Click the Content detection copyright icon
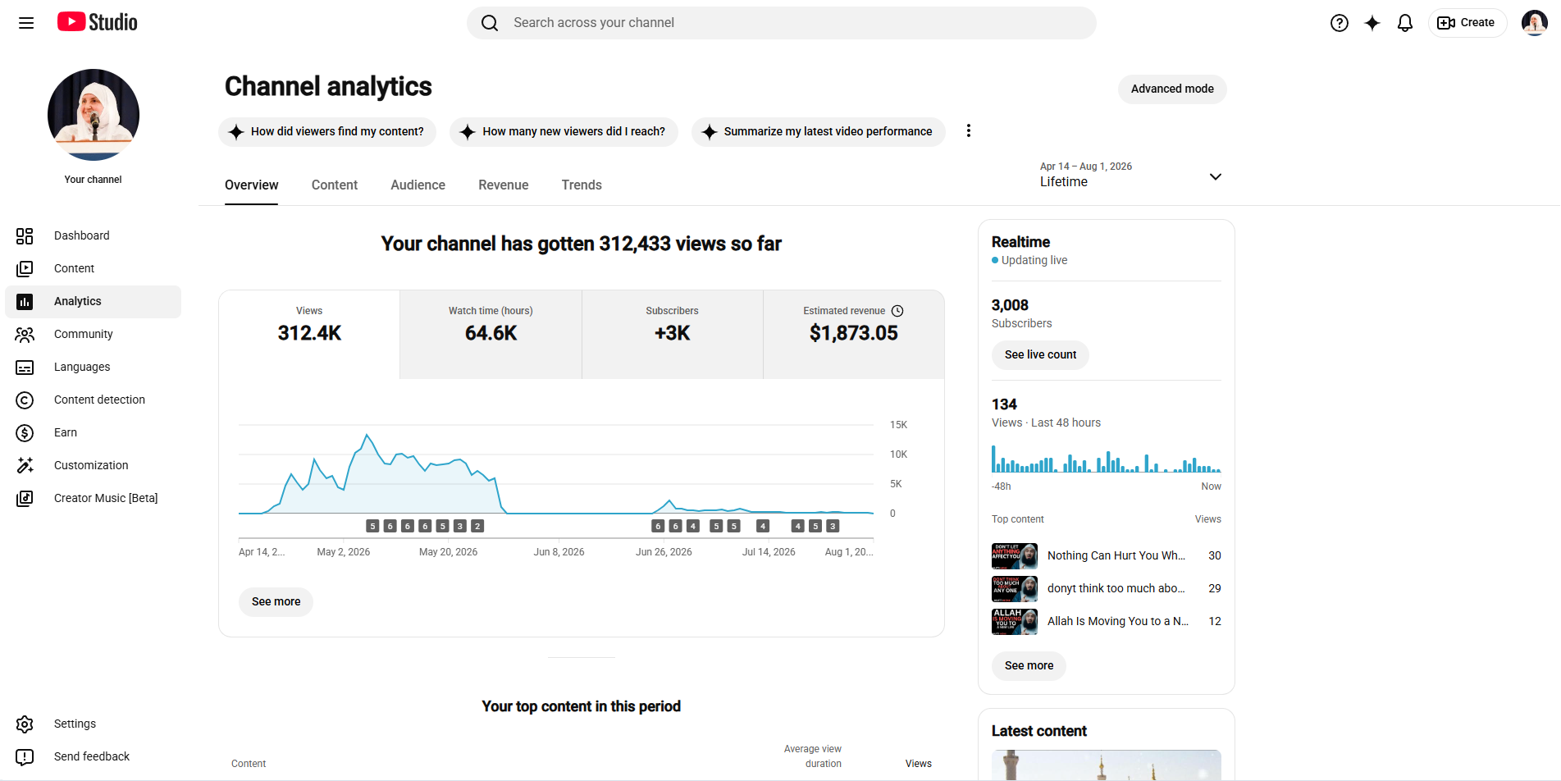Image resolution: width=1561 pixels, height=781 pixels. [25, 400]
